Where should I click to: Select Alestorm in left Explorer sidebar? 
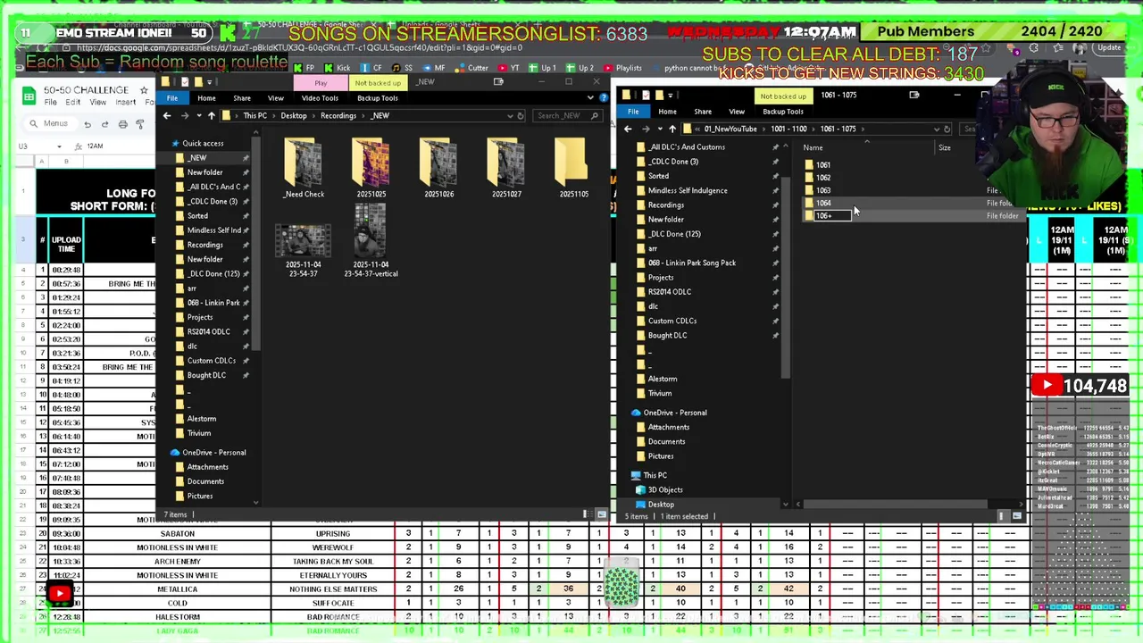202,418
